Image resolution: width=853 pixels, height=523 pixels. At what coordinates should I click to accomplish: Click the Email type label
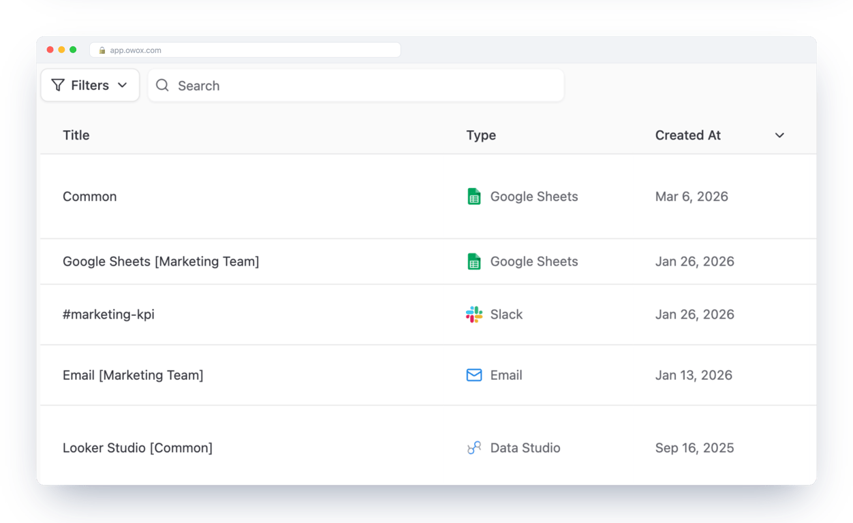coord(506,375)
